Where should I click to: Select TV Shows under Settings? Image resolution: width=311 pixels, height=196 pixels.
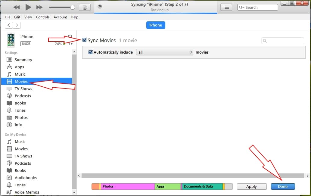coord(37,89)
